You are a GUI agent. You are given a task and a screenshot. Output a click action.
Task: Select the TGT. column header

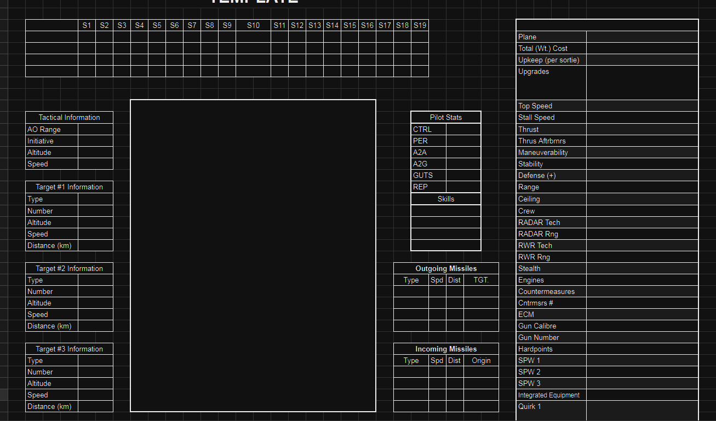[481, 280]
